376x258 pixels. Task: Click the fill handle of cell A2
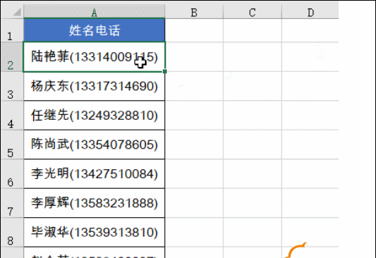tap(165, 71)
